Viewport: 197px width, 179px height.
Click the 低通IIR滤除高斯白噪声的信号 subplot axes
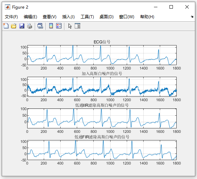(102, 118)
